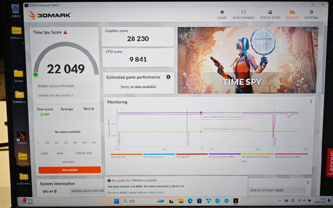
Task: Click the Wi-Fi icon in the system tray
Action: pyautogui.click(x=299, y=201)
